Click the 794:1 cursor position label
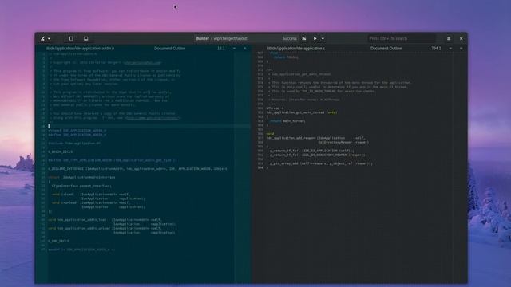Viewport: 511px width, 287px height. click(x=436, y=48)
